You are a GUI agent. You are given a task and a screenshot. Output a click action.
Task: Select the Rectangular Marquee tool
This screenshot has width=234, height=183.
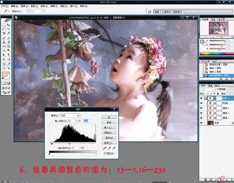point(4,25)
